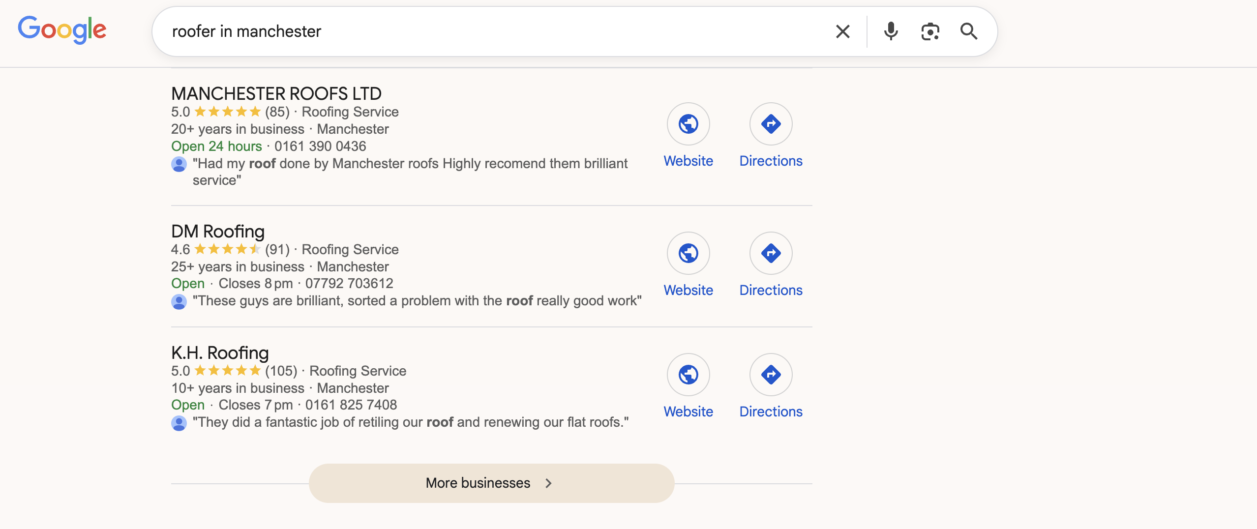1257x529 pixels.
Task: Click More businesses button
Action: (492, 483)
